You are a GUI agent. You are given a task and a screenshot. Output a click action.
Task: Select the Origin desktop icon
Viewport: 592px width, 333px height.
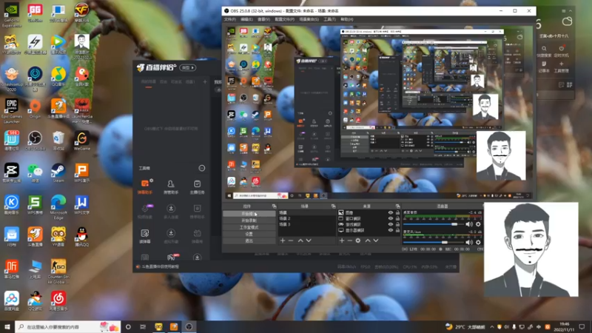(x=35, y=109)
